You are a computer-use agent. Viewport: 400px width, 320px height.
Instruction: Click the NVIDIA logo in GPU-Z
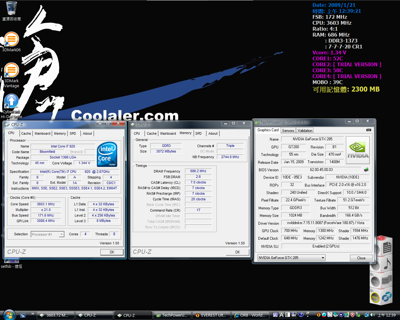(358, 150)
